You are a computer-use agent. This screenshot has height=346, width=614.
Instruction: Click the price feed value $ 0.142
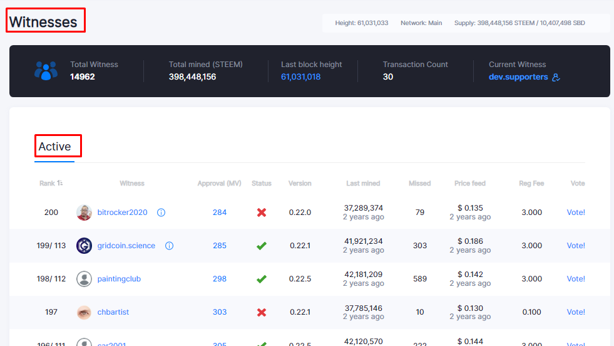pyautogui.click(x=470, y=275)
